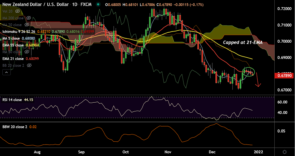Click the 0.70000 price axis label

[x=284, y=41]
